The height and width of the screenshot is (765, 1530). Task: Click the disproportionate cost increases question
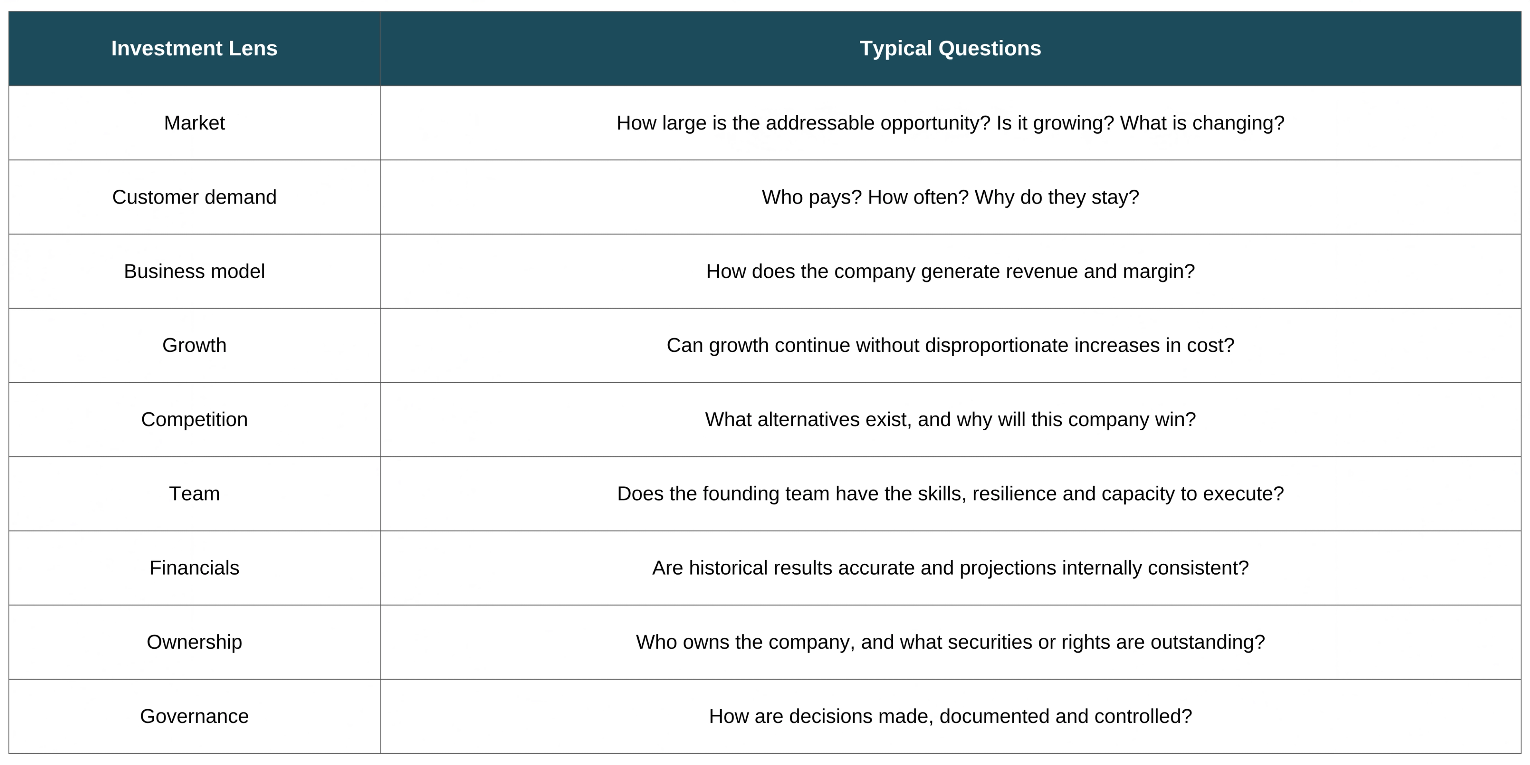(950, 346)
